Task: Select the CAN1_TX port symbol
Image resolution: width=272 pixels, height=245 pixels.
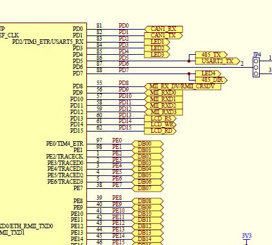Action: tap(164, 35)
